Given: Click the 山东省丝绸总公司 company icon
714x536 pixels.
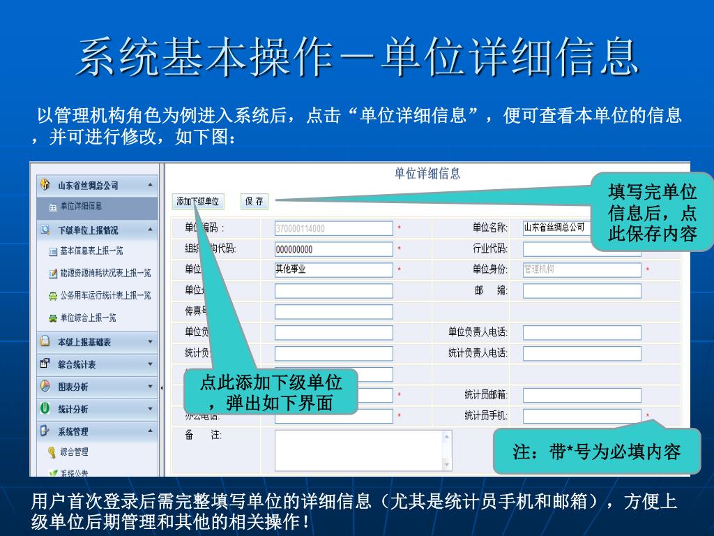Looking at the screenshot, I should point(45,184).
